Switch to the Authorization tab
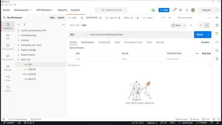Image resolution: width=222 pixels, height=125 pixels. click(x=88, y=42)
